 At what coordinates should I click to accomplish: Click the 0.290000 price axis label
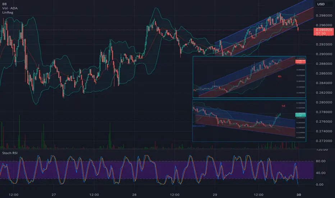[x=324, y=54]
